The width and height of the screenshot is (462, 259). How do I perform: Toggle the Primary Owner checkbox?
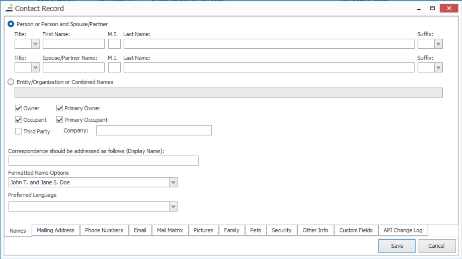click(60, 108)
